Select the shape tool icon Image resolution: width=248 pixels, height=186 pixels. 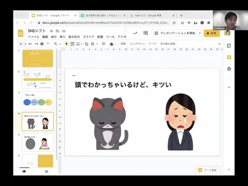tap(86, 44)
